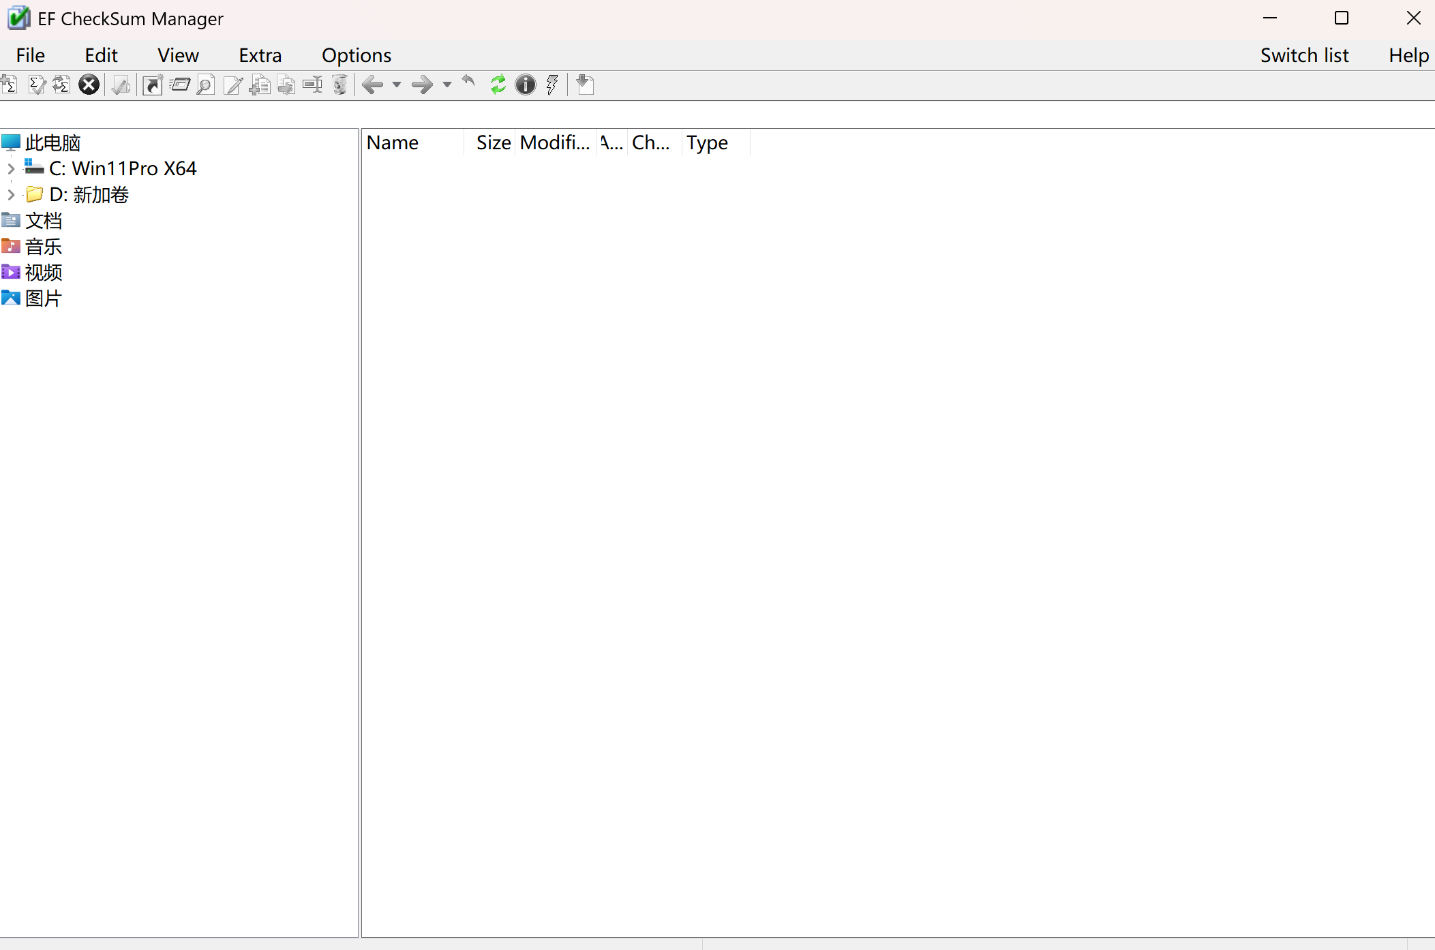Click the run/open window toolbar icon

(180, 85)
